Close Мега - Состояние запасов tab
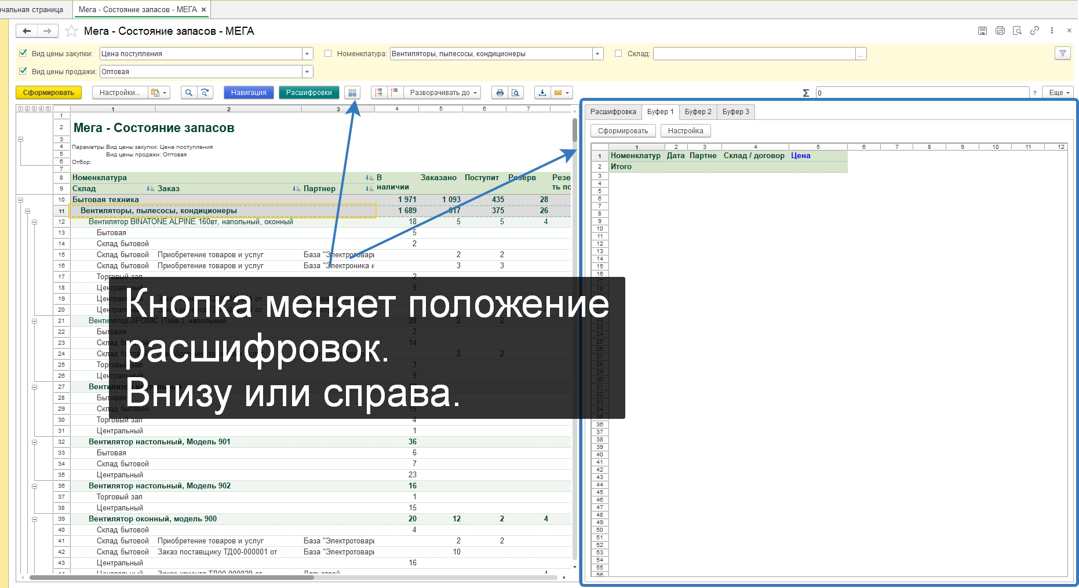1079x588 pixels. point(203,10)
